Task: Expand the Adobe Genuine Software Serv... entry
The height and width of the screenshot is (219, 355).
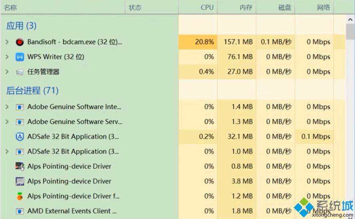Action: [x=7, y=122]
